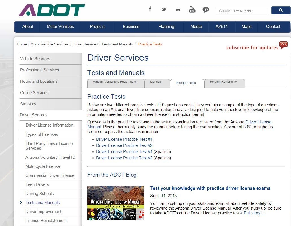This screenshot has height=226, width=291.
Task: Open Driver License Practice Test #1
Action: coord(124,139)
